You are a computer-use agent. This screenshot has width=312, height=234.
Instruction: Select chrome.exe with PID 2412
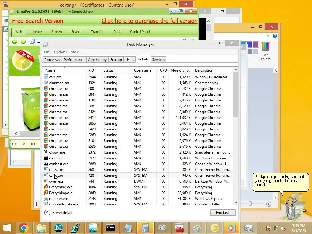pyautogui.click(x=138, y=118)
